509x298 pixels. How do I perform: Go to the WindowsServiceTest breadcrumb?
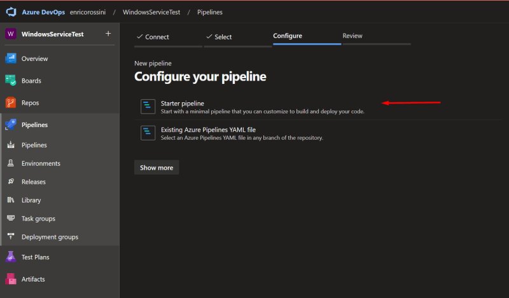[x=151, y=12]
